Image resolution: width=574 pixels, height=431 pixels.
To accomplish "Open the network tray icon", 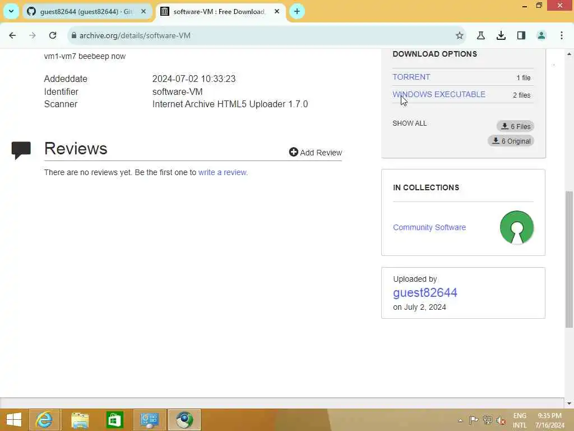I will [487, 420].
